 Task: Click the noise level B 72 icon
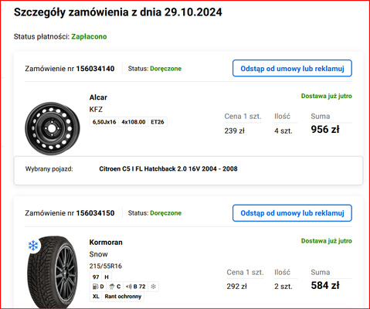click(135, 287)
